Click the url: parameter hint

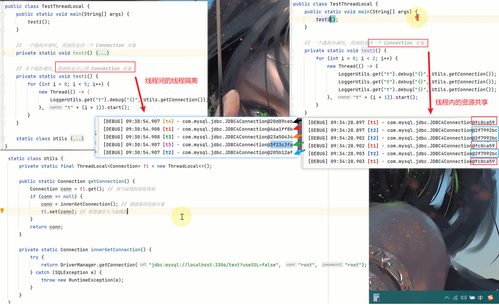143,265
